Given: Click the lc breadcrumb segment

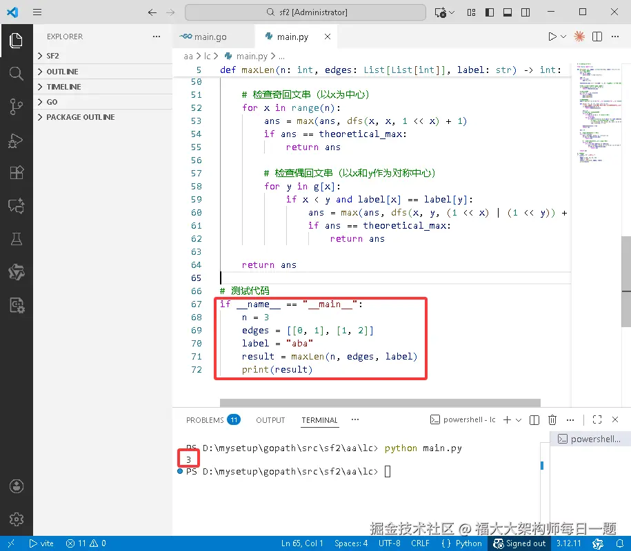Looking at the screenshot, I should [x=208, y=56].
